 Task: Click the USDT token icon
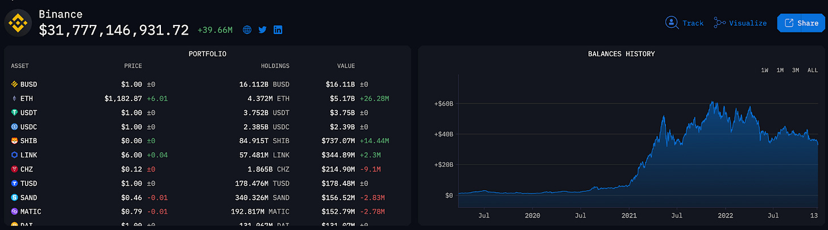pos(15,112)
